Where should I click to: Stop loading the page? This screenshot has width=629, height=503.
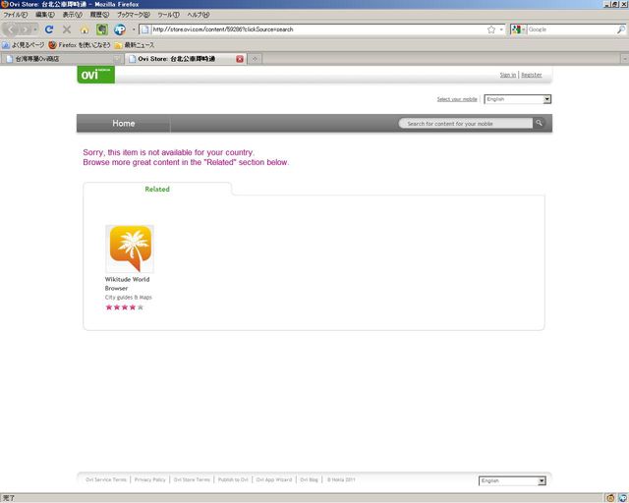[x=67, y=29]
